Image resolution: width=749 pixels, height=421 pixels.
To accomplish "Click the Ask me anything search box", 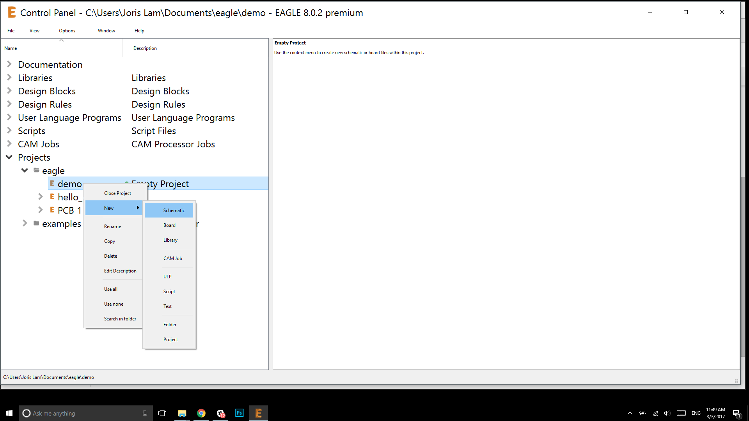I will pos(84,413).
